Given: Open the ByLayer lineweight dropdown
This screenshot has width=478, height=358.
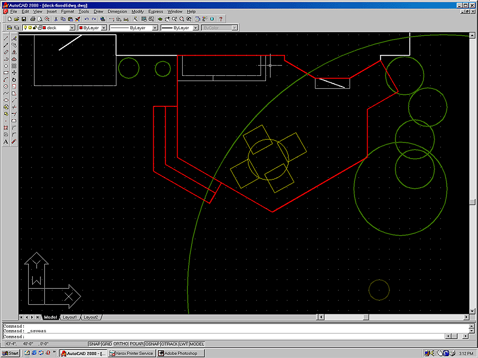Looking at the screenshot, I should [195, 27].
